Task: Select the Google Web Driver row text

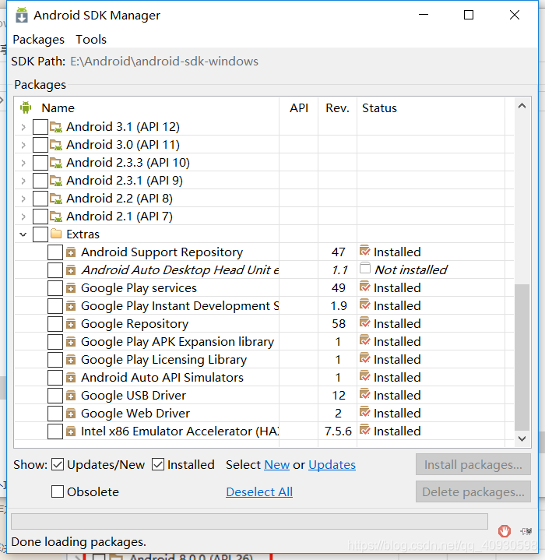Action: coord(135,414)
